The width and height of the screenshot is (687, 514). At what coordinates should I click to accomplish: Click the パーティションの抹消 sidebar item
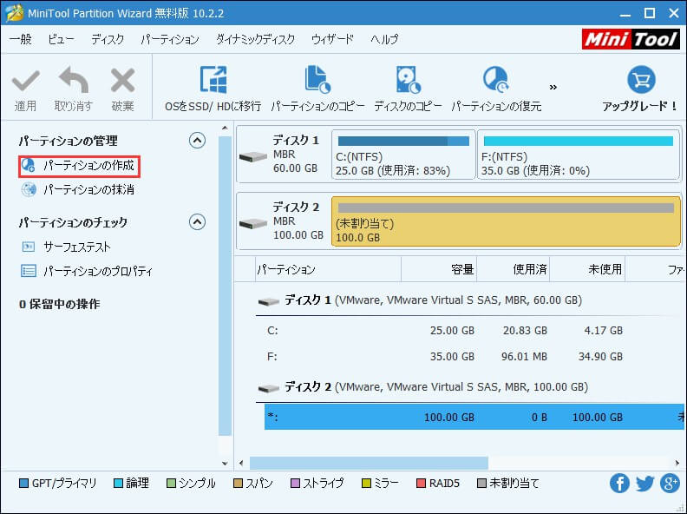[78, 190]
